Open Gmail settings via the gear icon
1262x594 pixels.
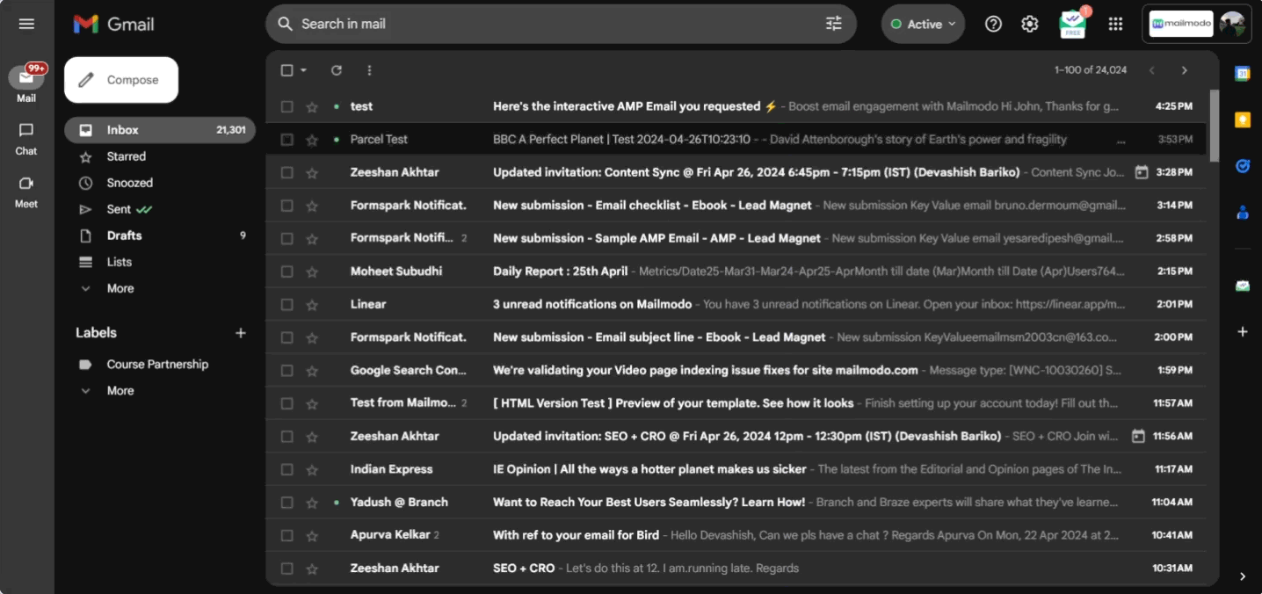(x=1029, y=24)
